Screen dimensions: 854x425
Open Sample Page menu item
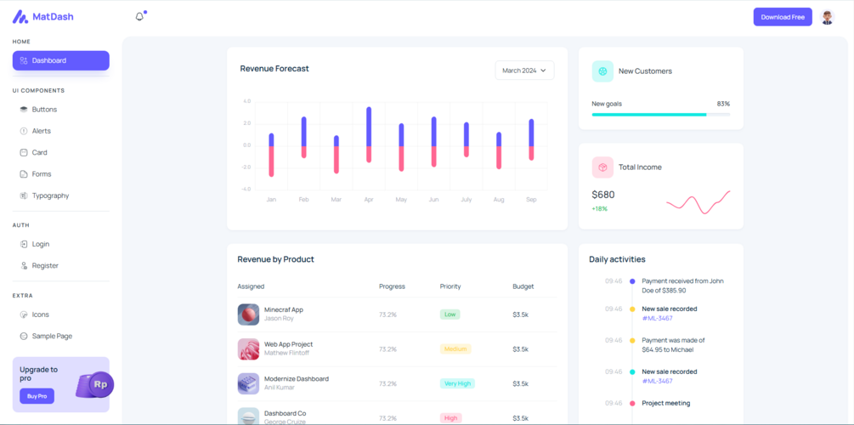61,337
